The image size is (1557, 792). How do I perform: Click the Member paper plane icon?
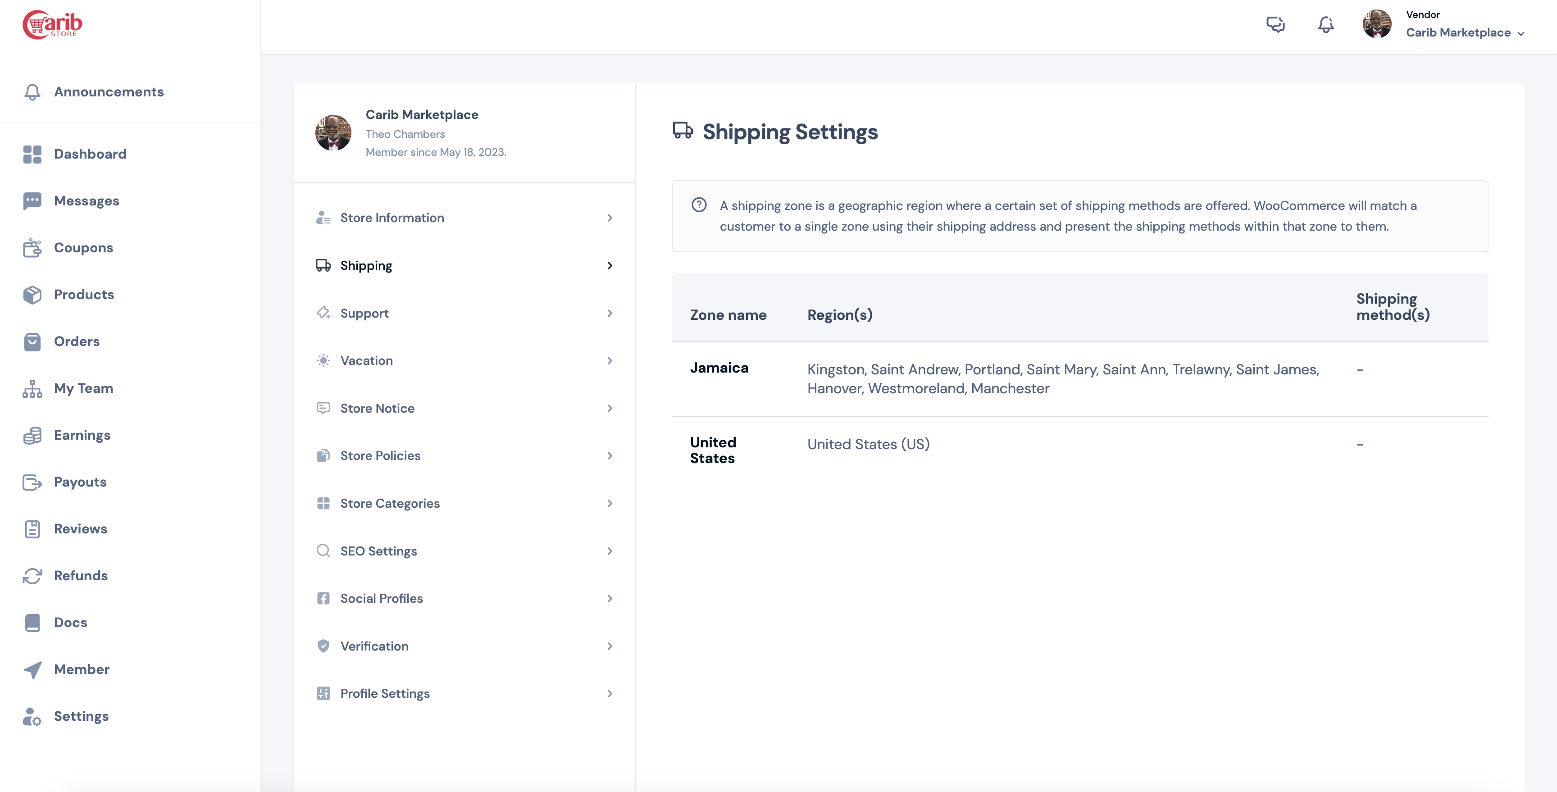point(32,669)
